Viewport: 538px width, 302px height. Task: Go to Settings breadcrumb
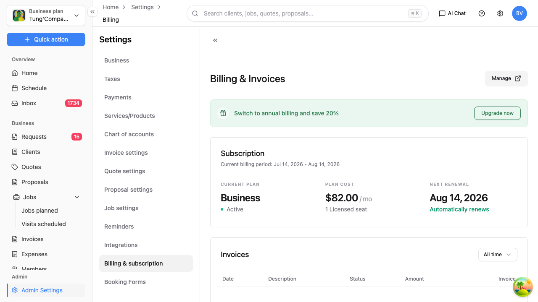142,7
